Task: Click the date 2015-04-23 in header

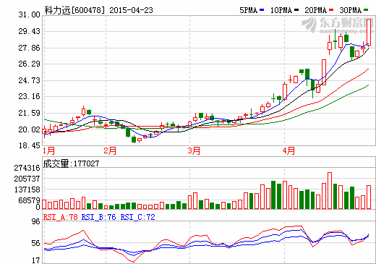Action: coord(131,10)
